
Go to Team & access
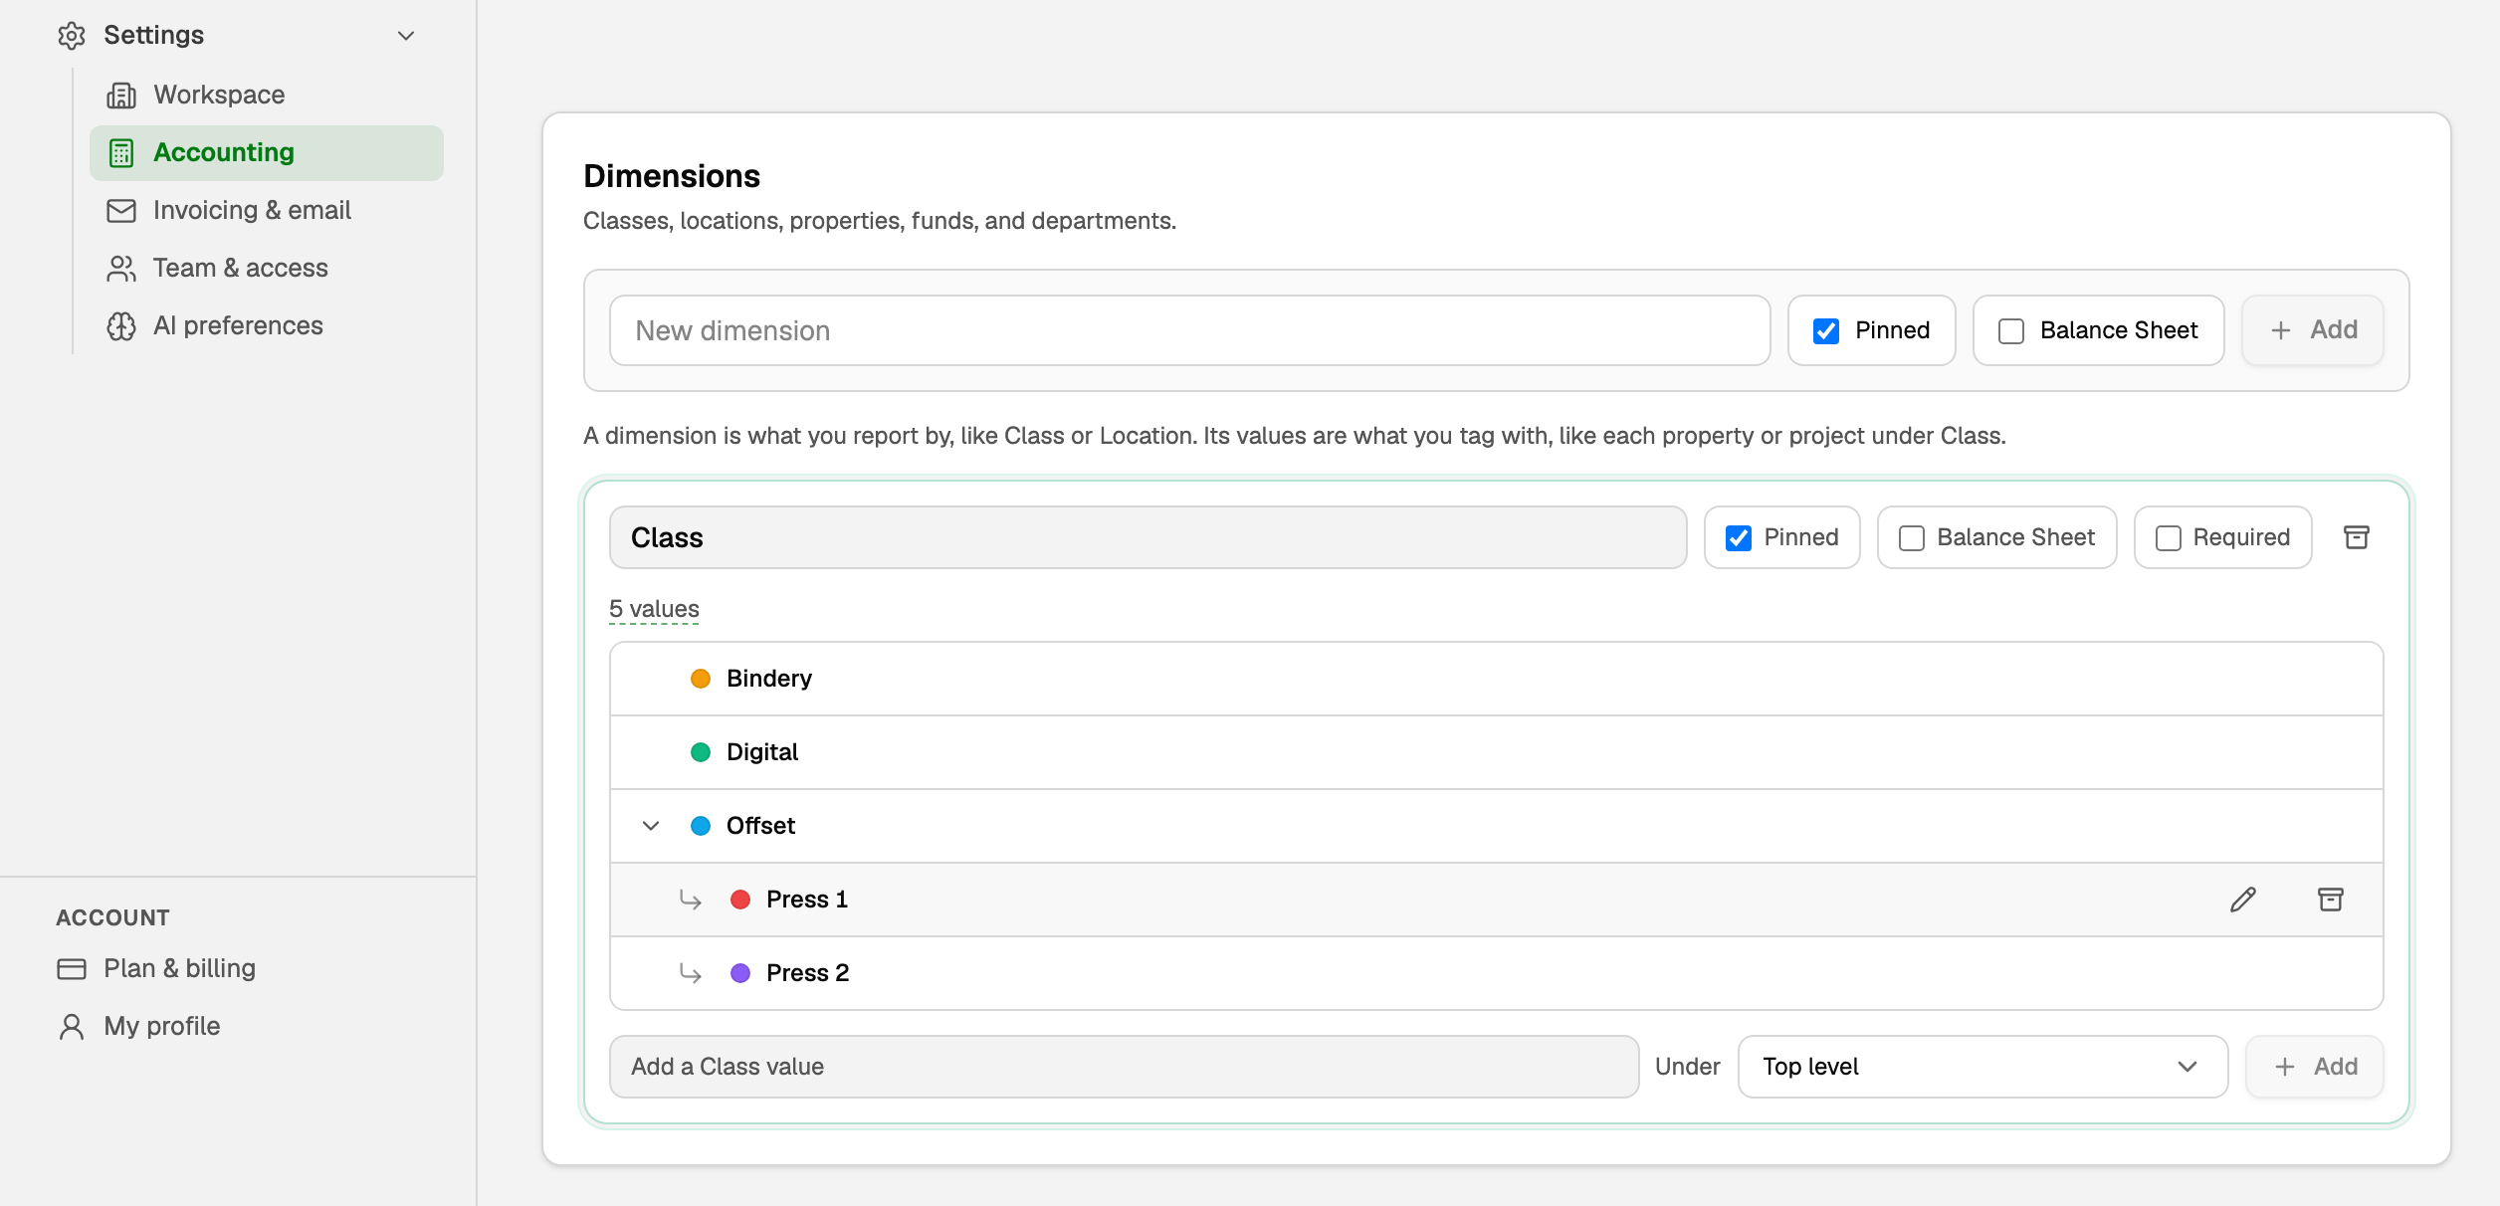coord(266,269)
